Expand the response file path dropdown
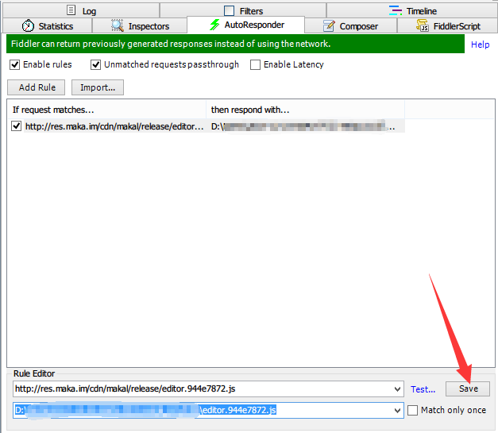The width and height of the screenshot is (498, 433). [x=397, y=410]
